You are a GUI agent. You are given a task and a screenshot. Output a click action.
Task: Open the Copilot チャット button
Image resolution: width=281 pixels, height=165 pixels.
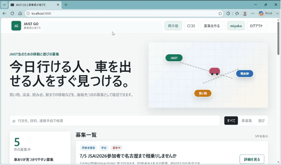(266, 13)
